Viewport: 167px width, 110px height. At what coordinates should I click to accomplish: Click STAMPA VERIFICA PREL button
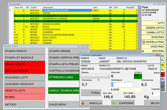pos(64,57)
